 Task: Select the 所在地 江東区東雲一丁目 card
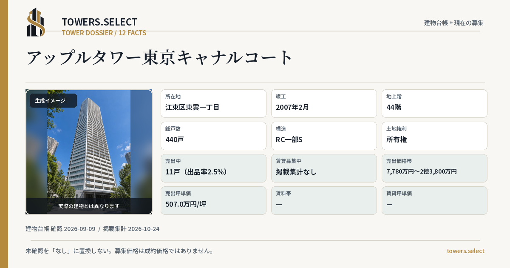coord(213,103)
